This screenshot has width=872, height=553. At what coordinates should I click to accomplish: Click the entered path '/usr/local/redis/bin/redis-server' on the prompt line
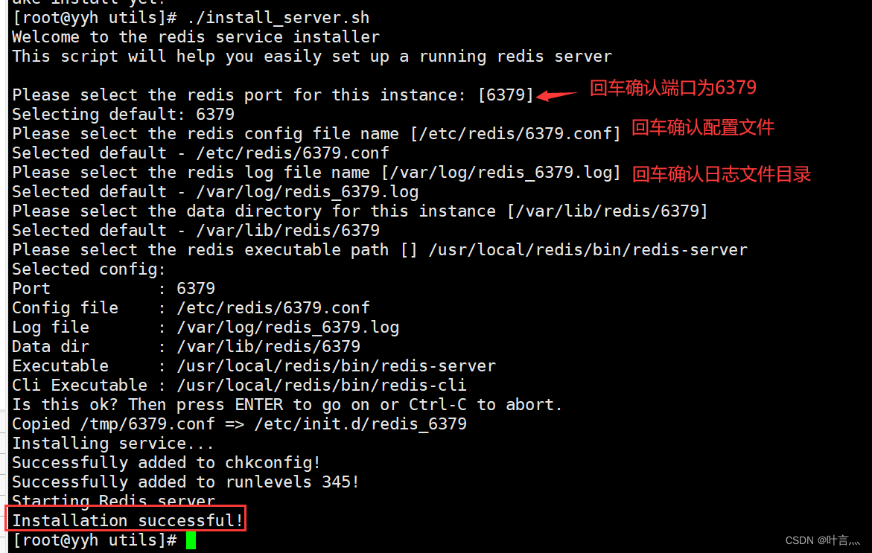tap(588, 249)
